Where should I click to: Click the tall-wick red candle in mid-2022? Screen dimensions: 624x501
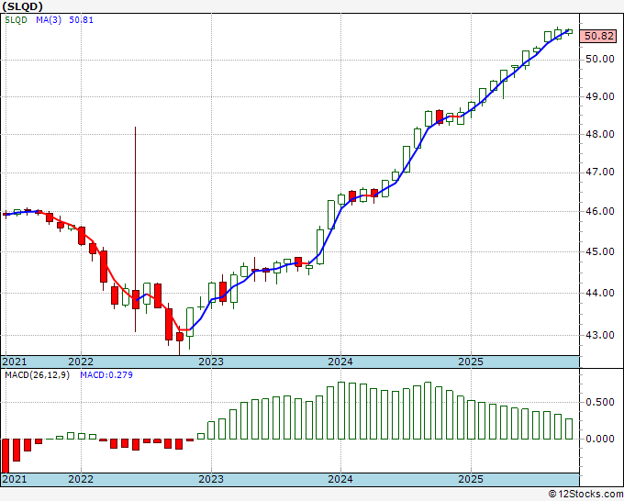tap(136, 299)
